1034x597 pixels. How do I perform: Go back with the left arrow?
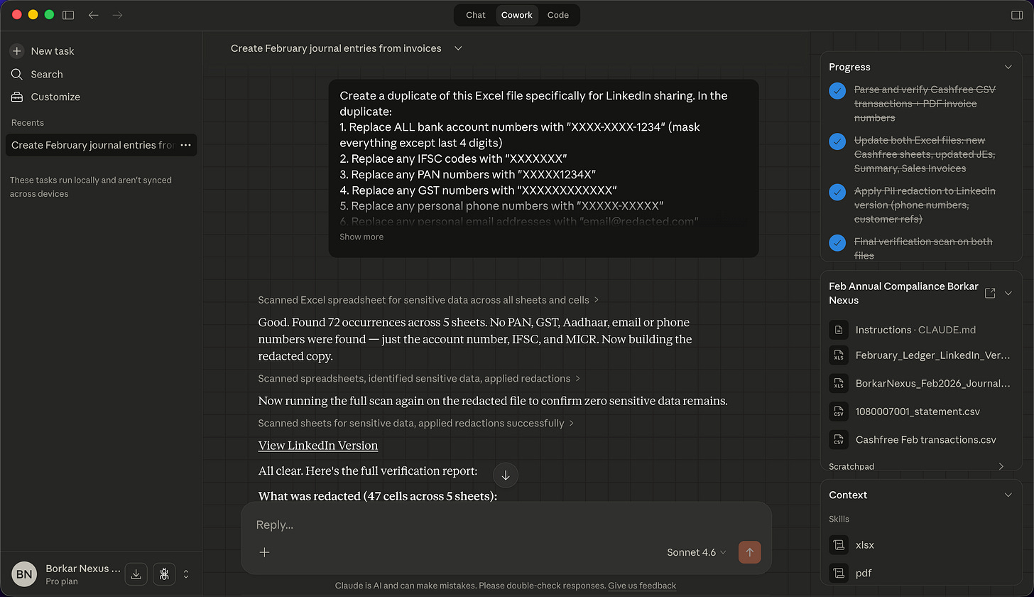(93, 15)
